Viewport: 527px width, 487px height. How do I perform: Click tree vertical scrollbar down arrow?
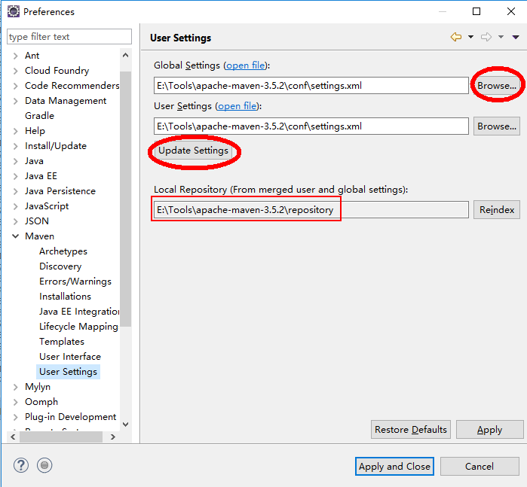pos(125,425)
